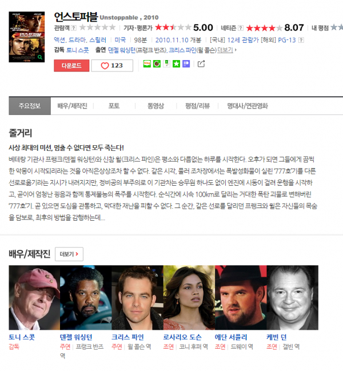Click the green star bookmark icon
This screenshot has width=343, height=371.
176,63
